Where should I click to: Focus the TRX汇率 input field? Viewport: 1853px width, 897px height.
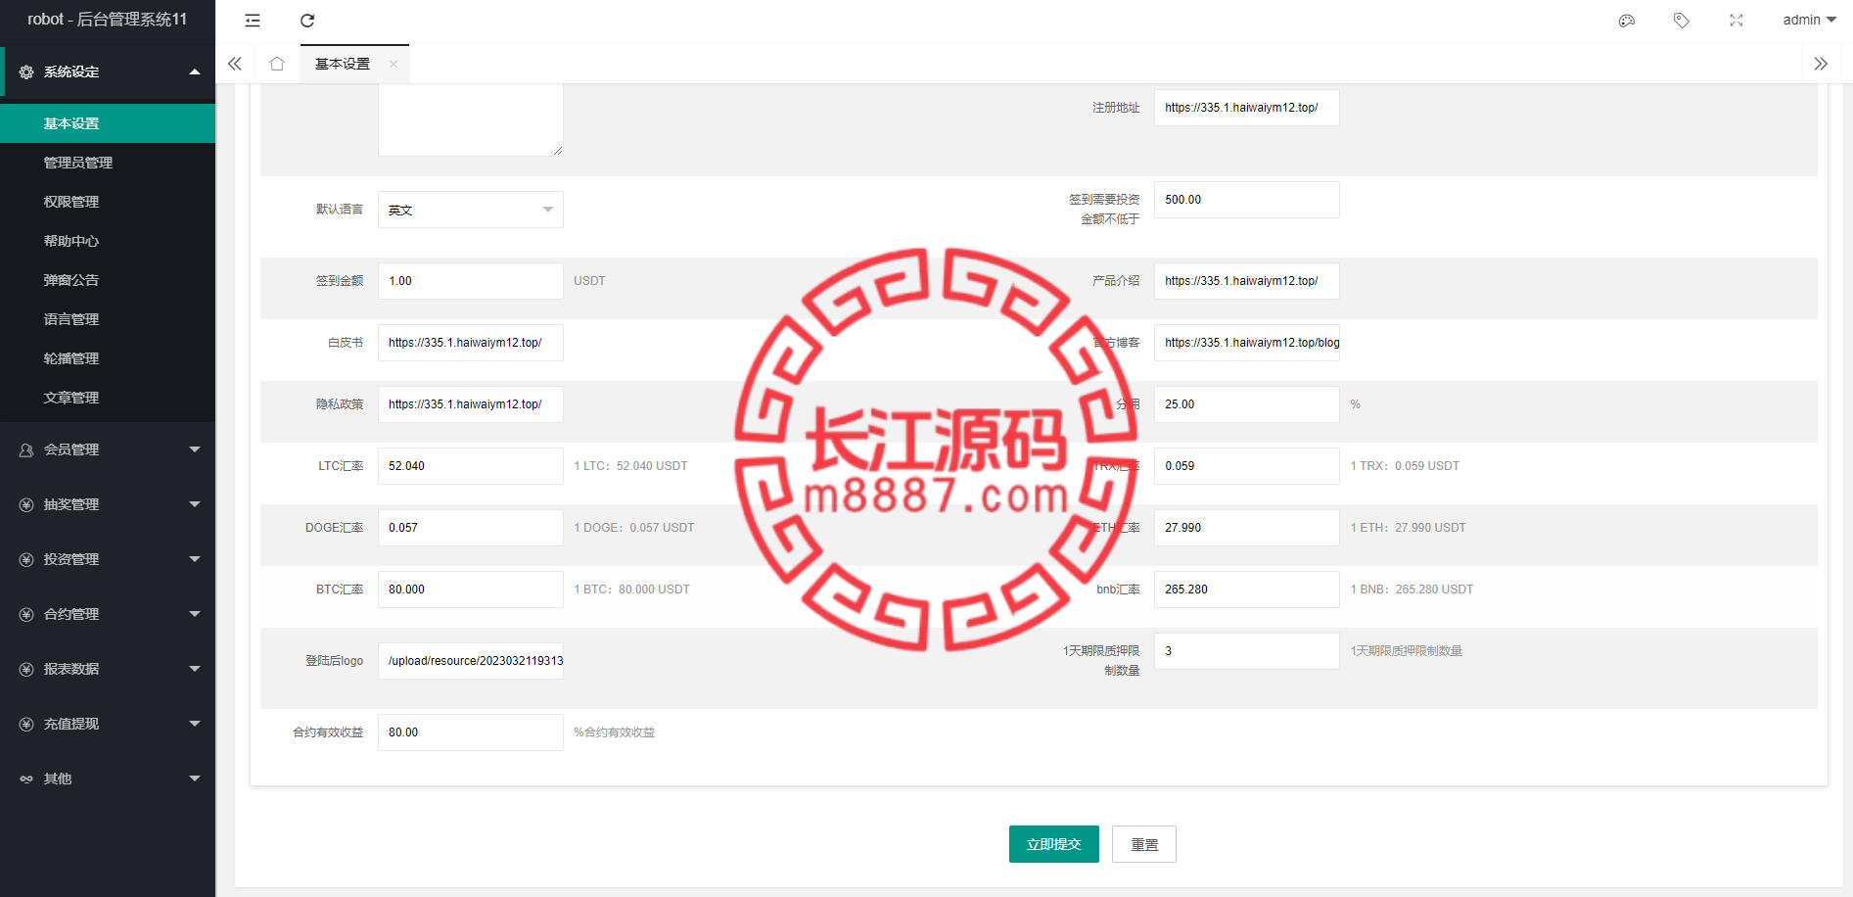[x=1247, y=466]
